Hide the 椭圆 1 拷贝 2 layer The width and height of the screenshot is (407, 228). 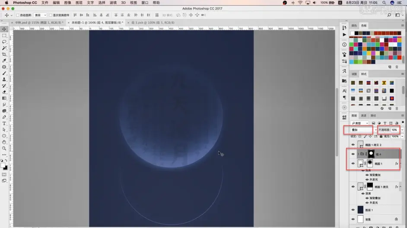(x=353, y=145)
